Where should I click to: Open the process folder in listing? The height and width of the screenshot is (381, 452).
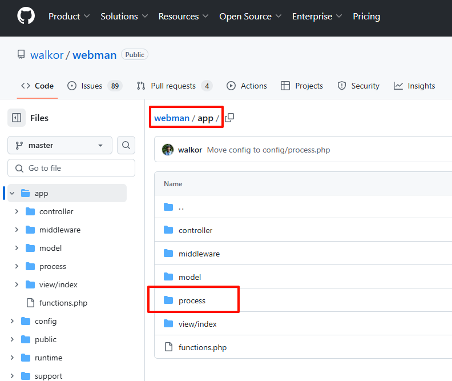pyautogui.click(x=192, y=300)
